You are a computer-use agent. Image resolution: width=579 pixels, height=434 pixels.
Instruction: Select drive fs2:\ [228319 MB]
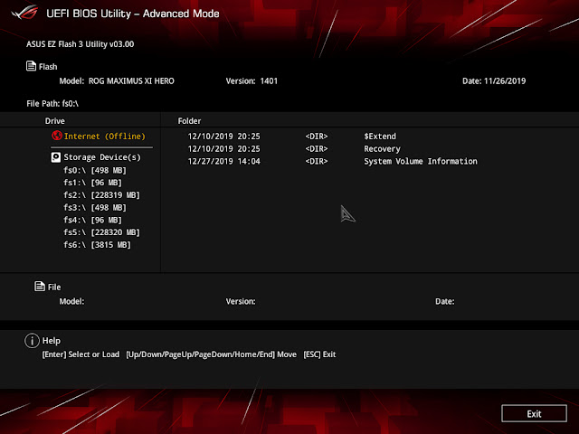pos(101,195)
